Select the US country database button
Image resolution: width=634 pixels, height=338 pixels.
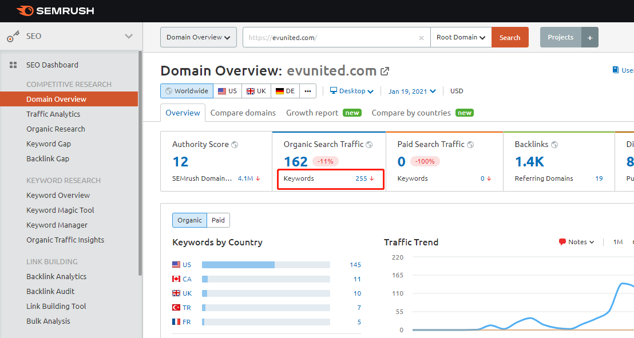[x=227, y=91]
